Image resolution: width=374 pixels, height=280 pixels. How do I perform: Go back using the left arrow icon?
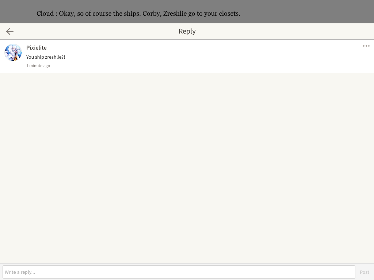[10, 31]
